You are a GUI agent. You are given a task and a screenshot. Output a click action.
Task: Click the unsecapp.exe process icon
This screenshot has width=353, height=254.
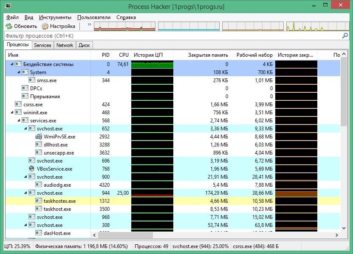coord(39,152)
